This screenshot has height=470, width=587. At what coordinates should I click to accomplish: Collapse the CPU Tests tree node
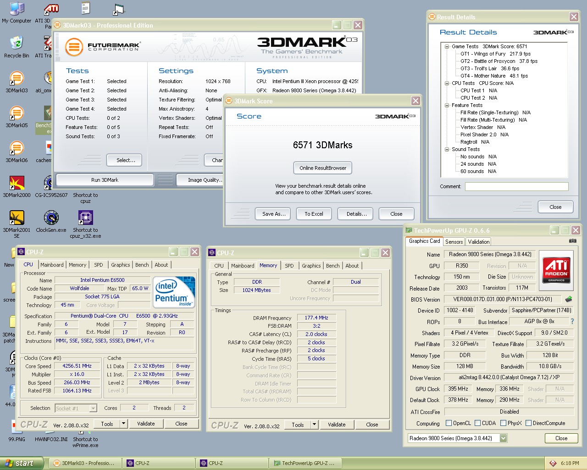pos(447,83)
